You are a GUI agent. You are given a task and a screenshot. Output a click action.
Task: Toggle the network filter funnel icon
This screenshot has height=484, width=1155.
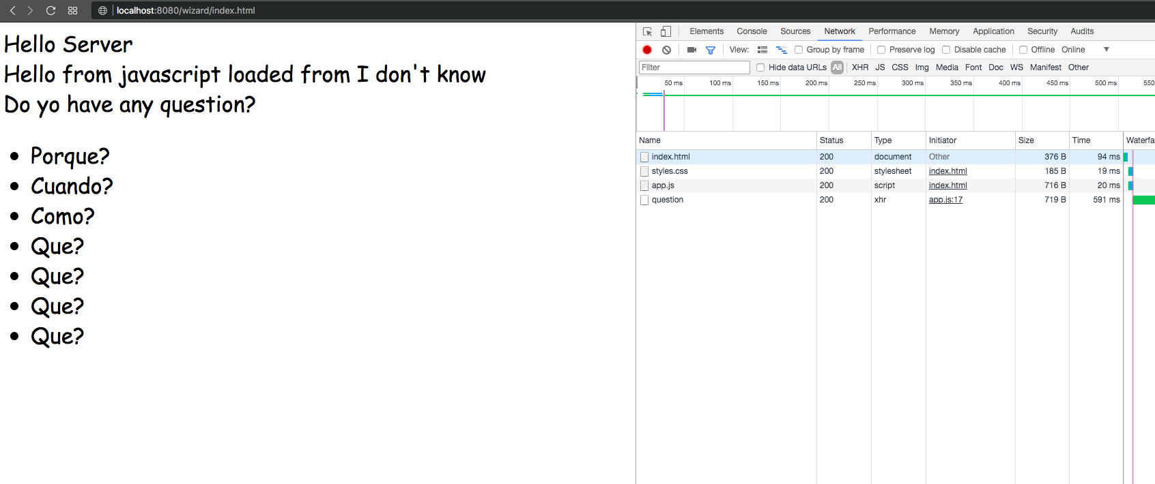coord(711,50)
